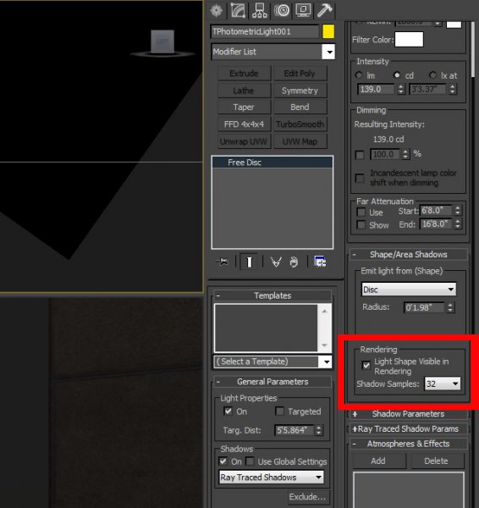Viewport: 479px width, 508px height.
Task: Enable the Targeted checkbox
Action: [279, 411]
